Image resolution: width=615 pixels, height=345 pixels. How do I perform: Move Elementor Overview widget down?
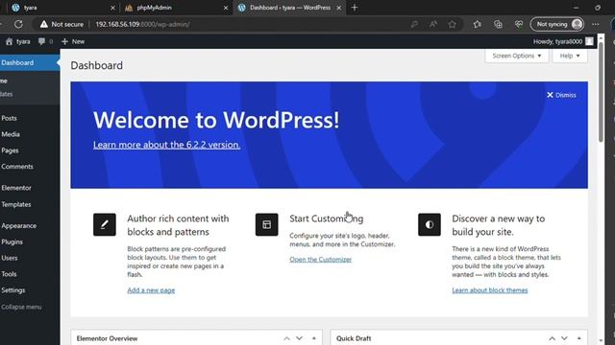pos(299,338)
